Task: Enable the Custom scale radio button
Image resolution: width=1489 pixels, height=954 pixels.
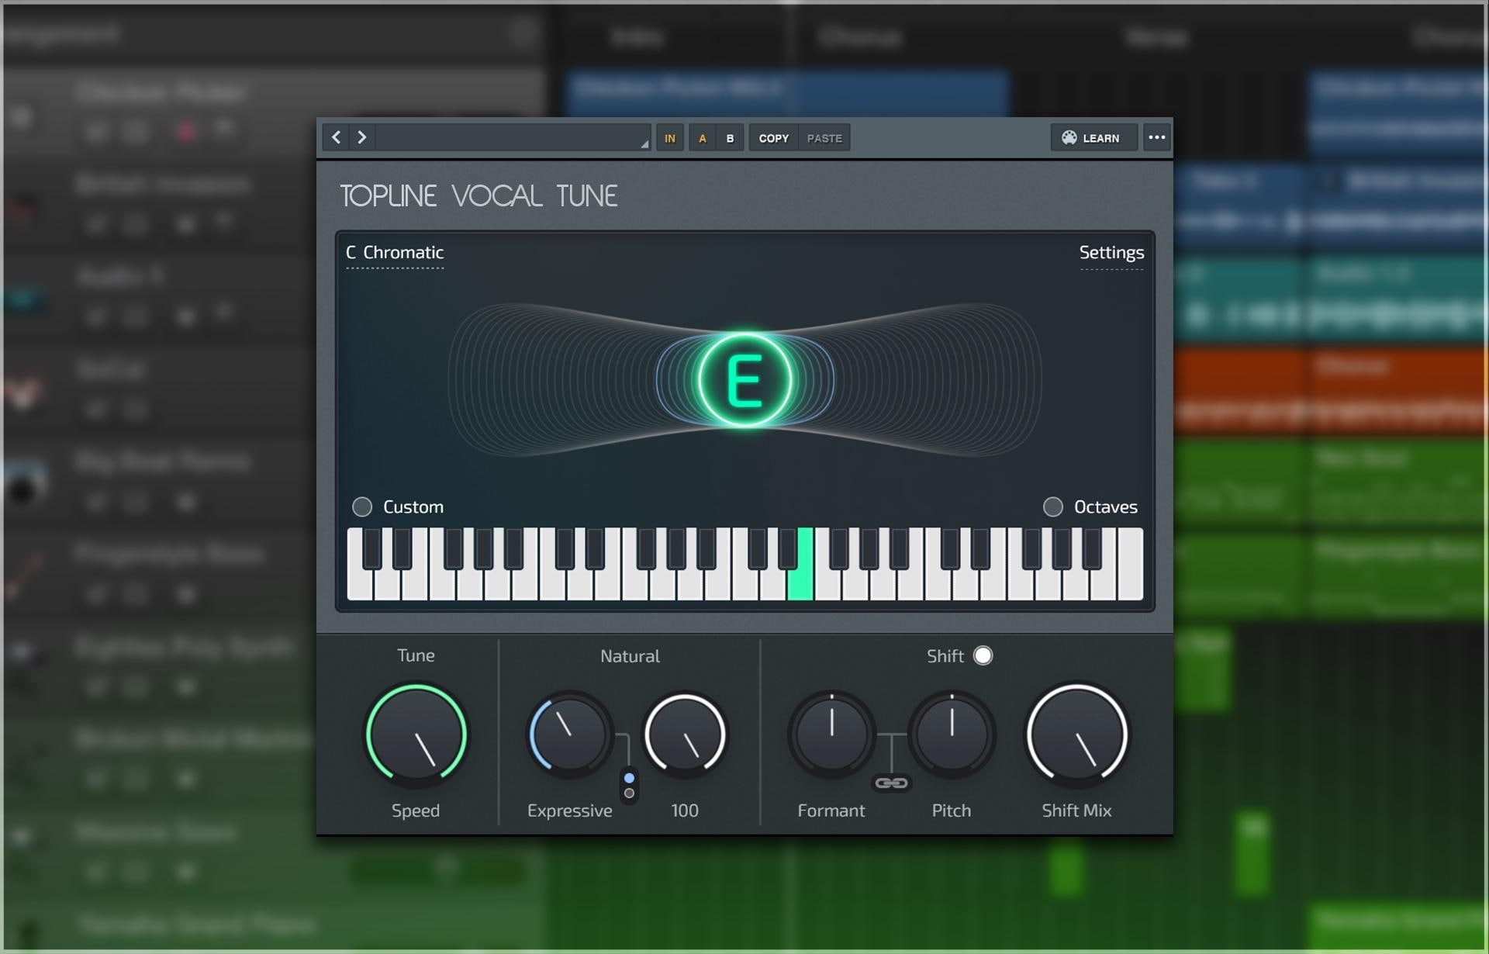Action: [x=362, y=506]
